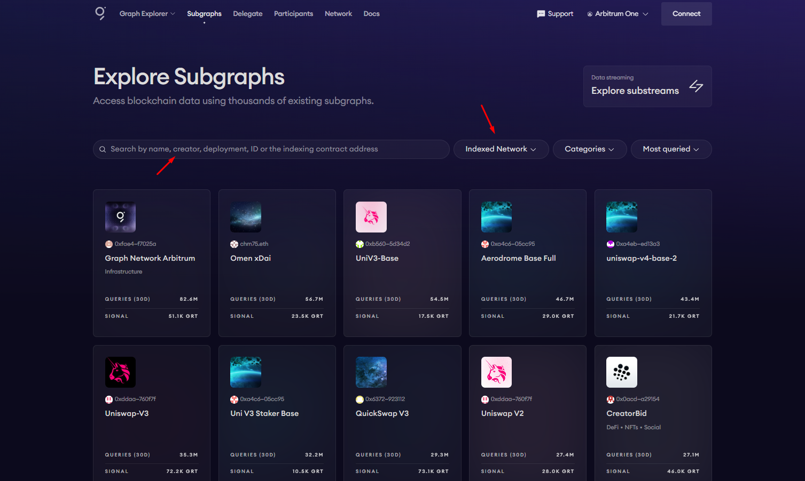Click Uniswap-V3 black unicorn logo
The image size is (805, 481).
point(120,372)
